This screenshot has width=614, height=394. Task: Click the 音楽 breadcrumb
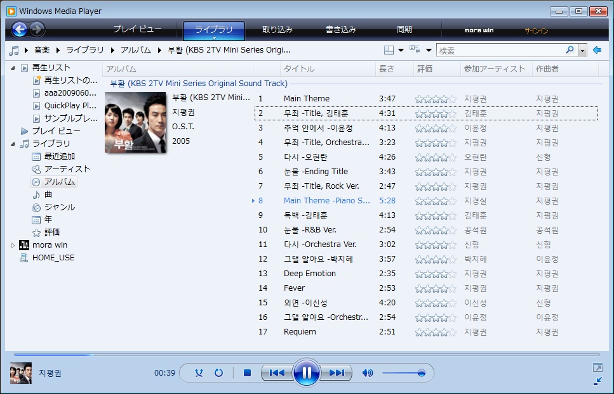[42, 50]
